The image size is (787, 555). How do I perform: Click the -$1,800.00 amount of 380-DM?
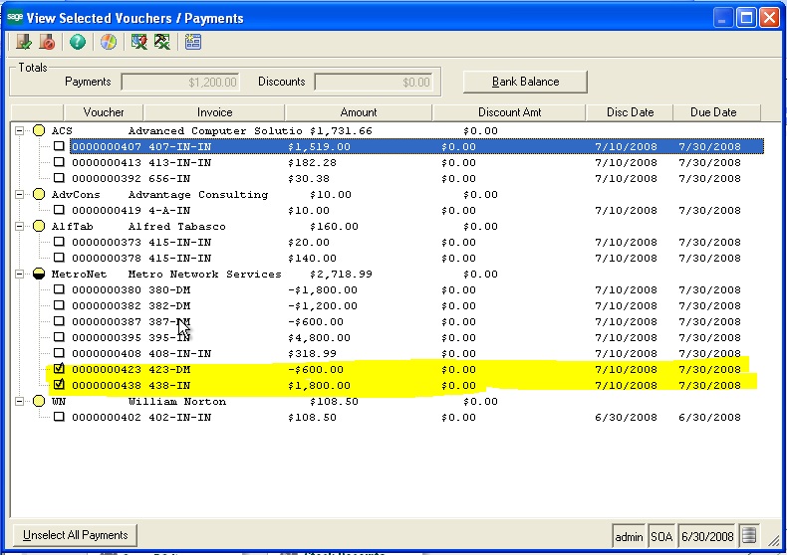click(x=323, y=290)
